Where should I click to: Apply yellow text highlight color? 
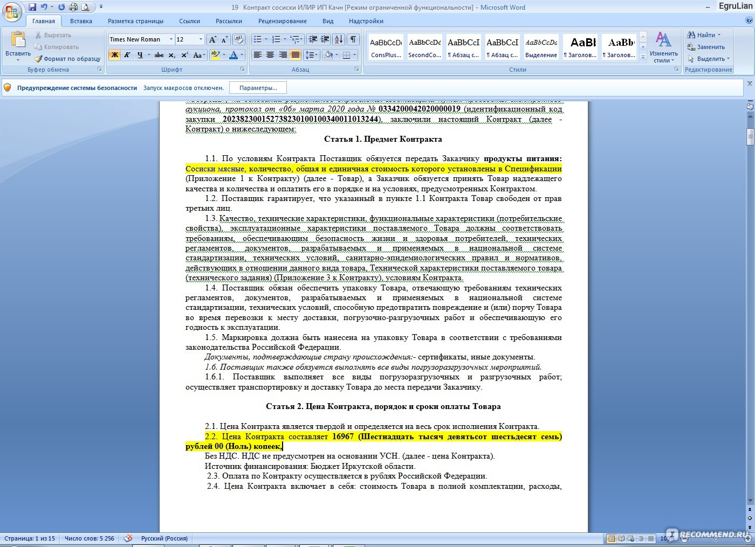(x=215, y=55)
